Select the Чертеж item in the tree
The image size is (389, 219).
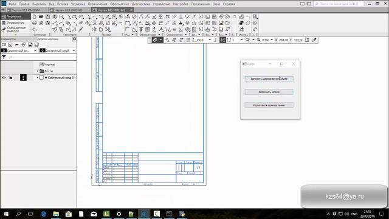[x=47, y=64]
